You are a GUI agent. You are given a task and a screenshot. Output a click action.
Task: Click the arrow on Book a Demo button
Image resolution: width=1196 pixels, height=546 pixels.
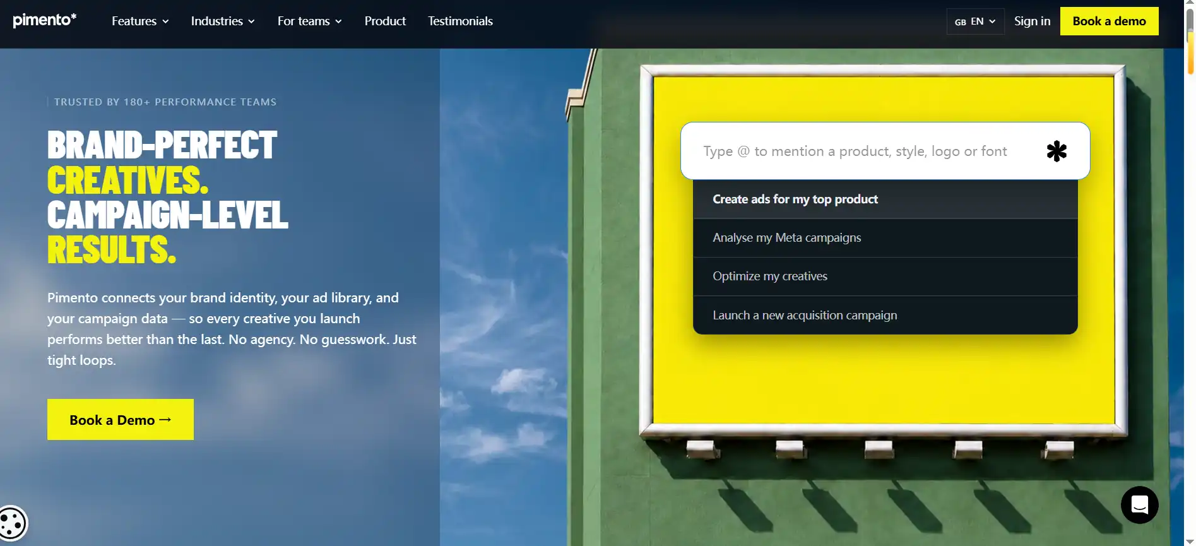tap(165, 420)
